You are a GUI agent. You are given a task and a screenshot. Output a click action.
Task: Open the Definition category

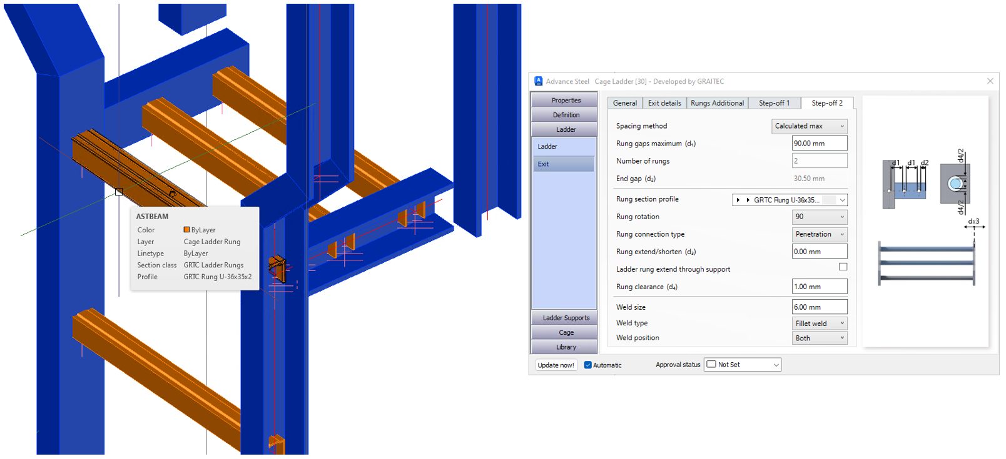[566, 115]
